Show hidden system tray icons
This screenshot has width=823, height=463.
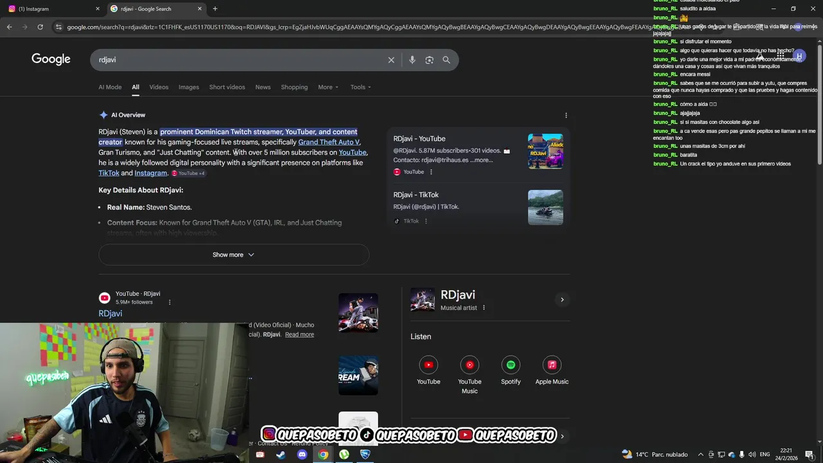pos(701,455)
